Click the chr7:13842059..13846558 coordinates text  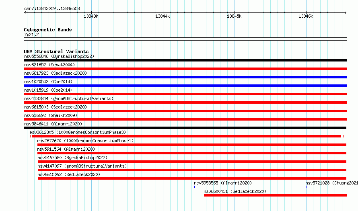click(52, 8)
